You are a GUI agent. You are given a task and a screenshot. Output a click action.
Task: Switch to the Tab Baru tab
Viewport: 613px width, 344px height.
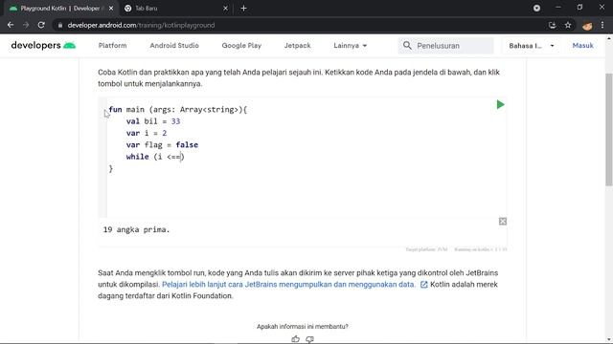pos(176,9)
